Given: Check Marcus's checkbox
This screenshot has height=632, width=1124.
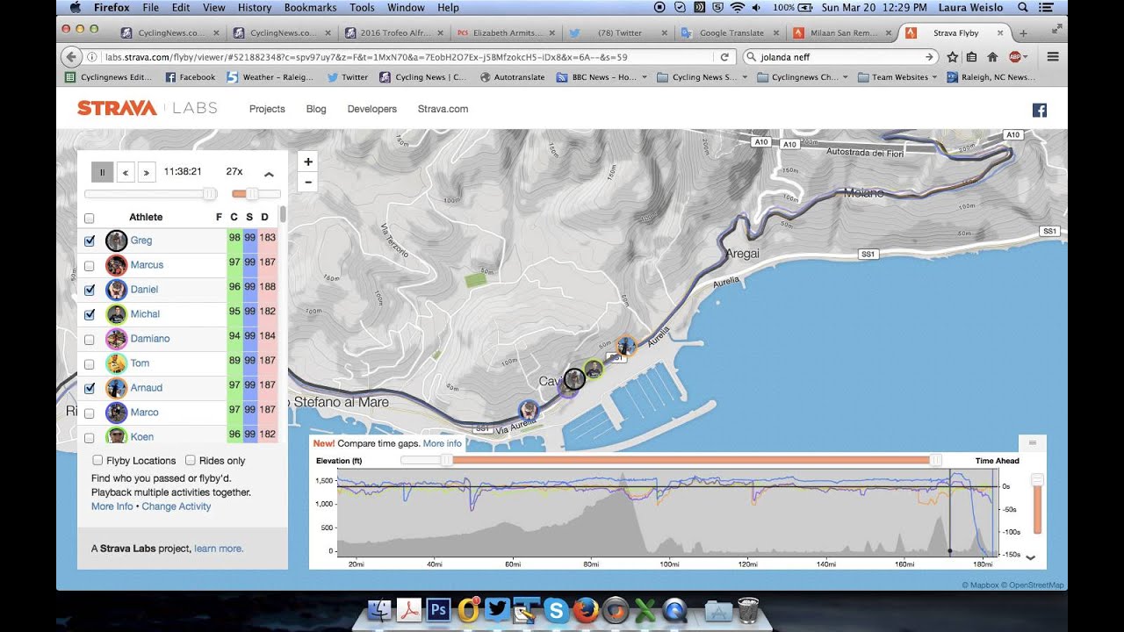Looking at the screenshot, I should pos(89,265).
